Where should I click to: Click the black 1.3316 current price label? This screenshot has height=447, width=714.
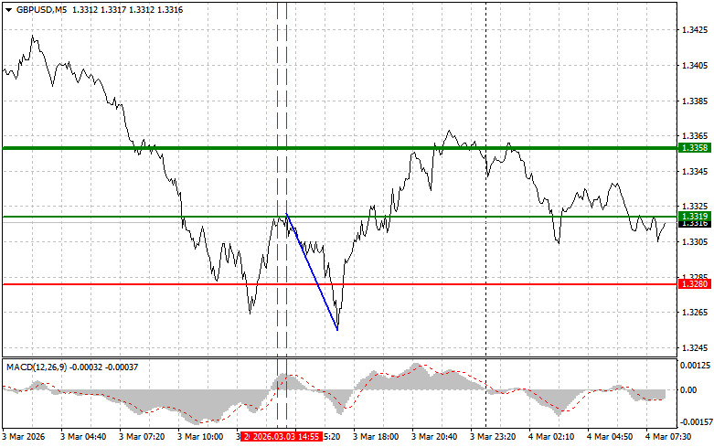coord(690,224)
